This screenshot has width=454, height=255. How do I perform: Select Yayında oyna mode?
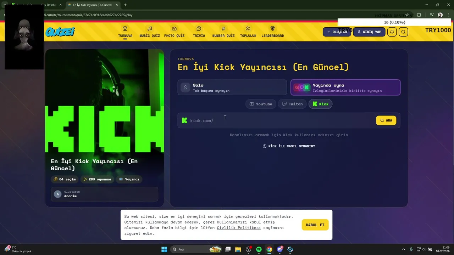345,87
